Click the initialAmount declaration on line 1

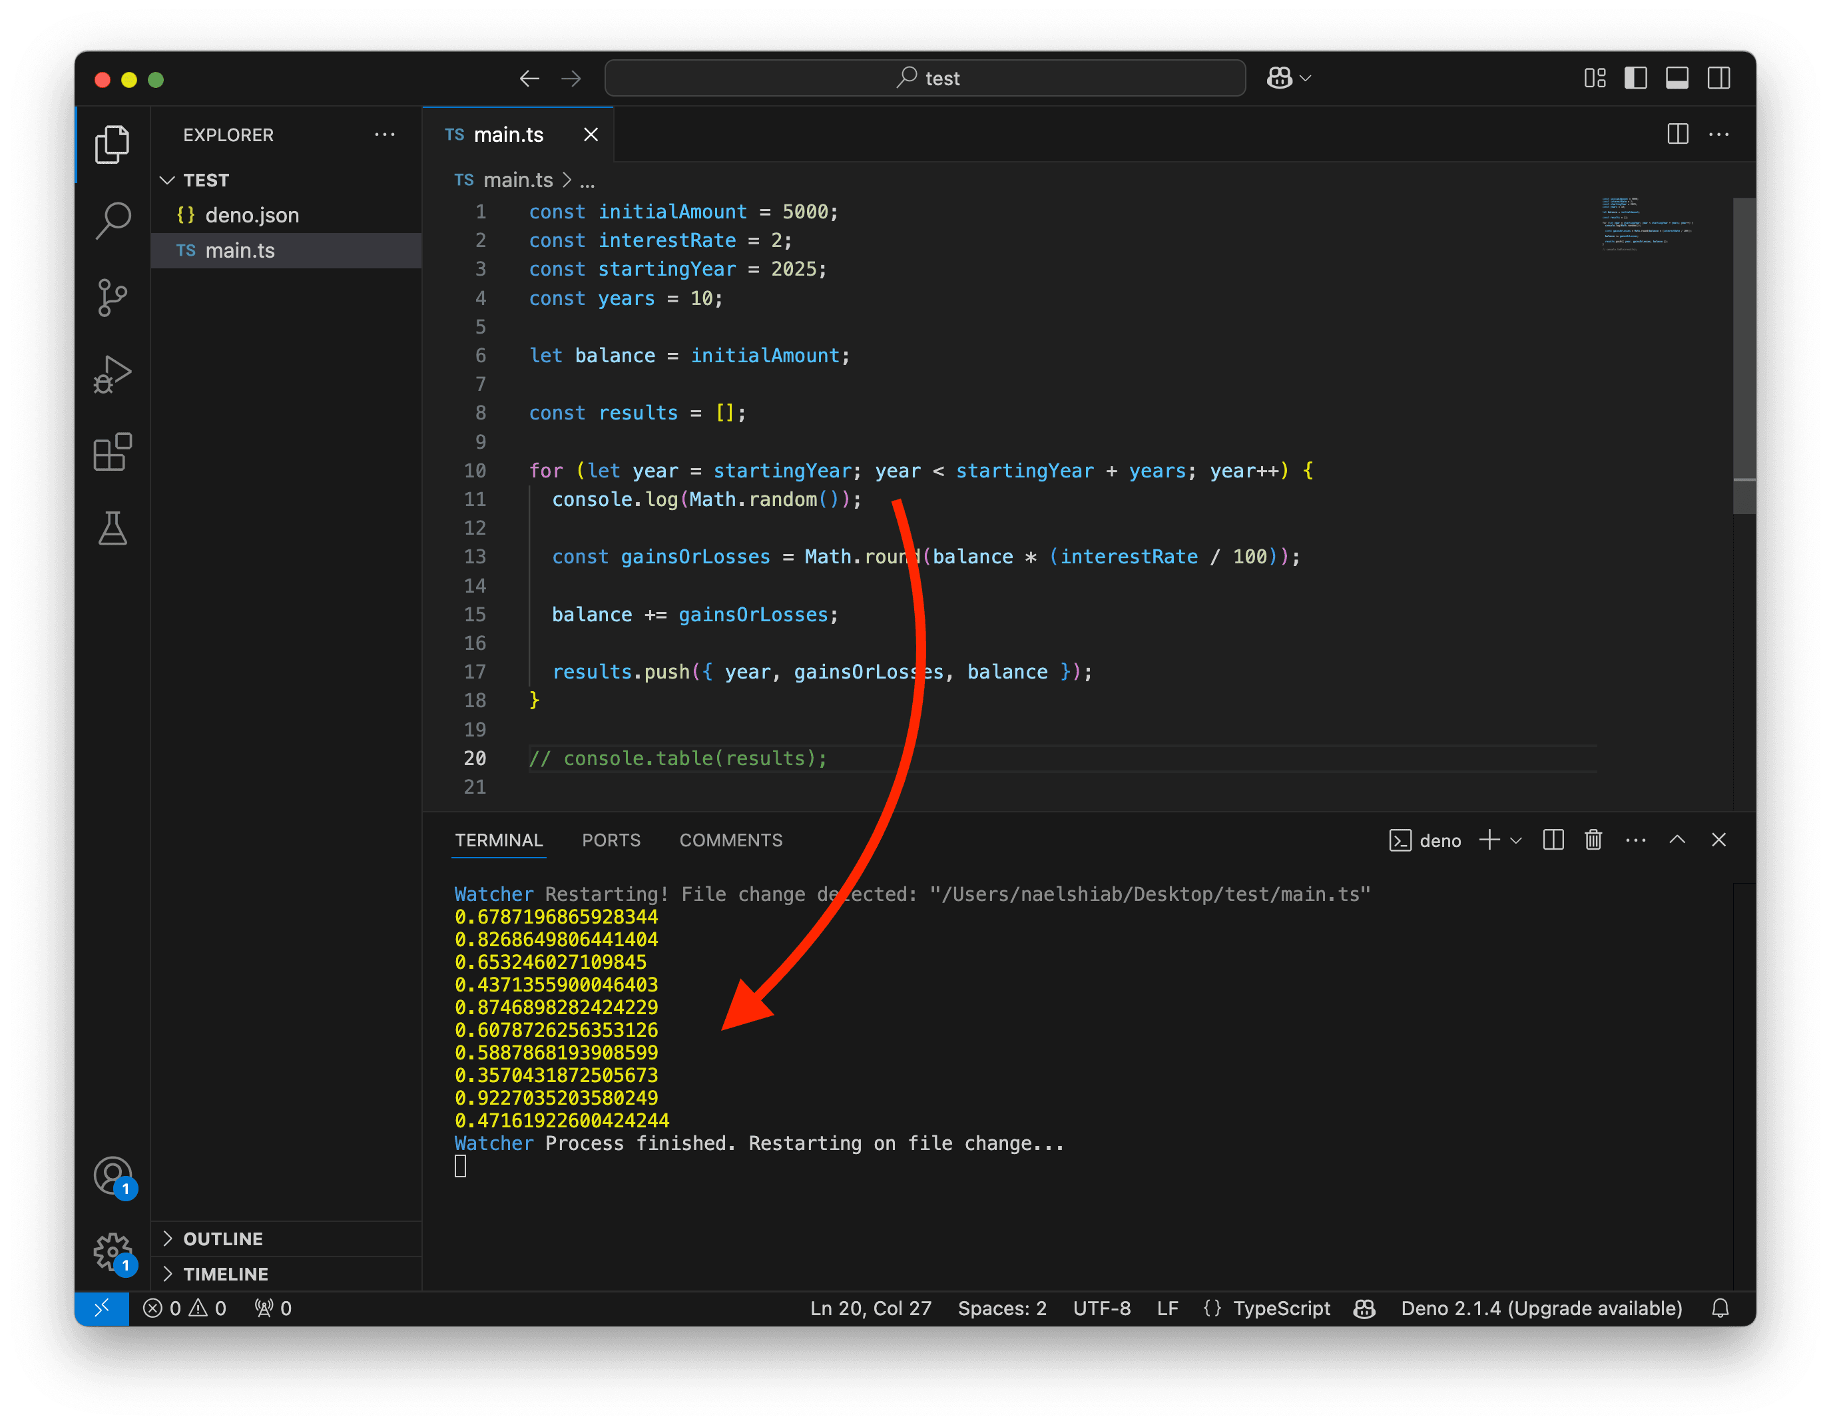pos(672,211)
